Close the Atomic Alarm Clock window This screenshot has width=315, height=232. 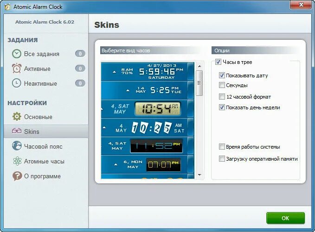(x=301, y=5)
